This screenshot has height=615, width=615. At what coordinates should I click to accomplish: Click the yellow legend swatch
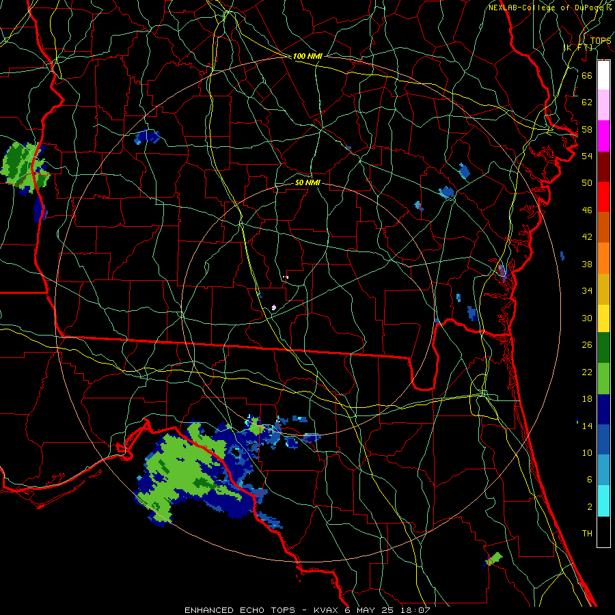pyautogui.click(x=603, y=318)
